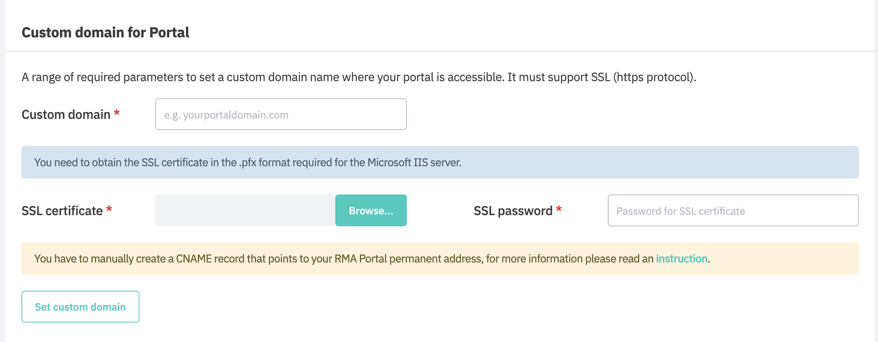Click the blue .pfx format info banner
This screenshot has height=342, width=878.
tap(596, 163)
